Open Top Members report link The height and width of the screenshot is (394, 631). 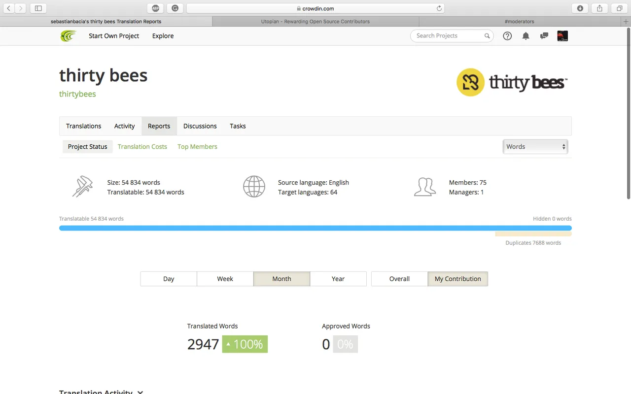[197, 147]
